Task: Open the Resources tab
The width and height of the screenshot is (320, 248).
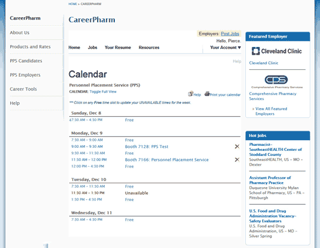Action: click(149, 48)
